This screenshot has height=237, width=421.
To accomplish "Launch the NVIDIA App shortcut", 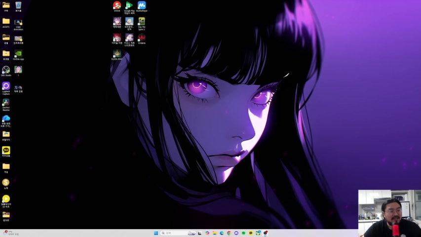I will click(18, 55).
